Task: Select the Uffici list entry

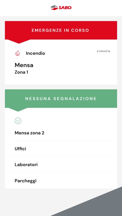Action: (61, 149)
